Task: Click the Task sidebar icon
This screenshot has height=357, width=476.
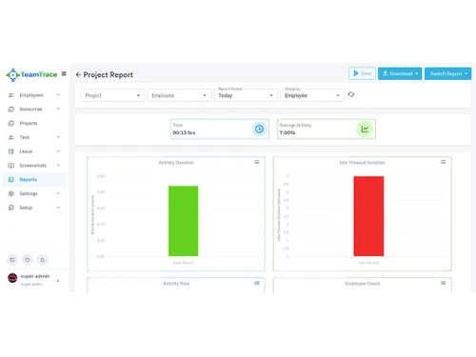Action: pyautogui.click(x=11, y=137)
